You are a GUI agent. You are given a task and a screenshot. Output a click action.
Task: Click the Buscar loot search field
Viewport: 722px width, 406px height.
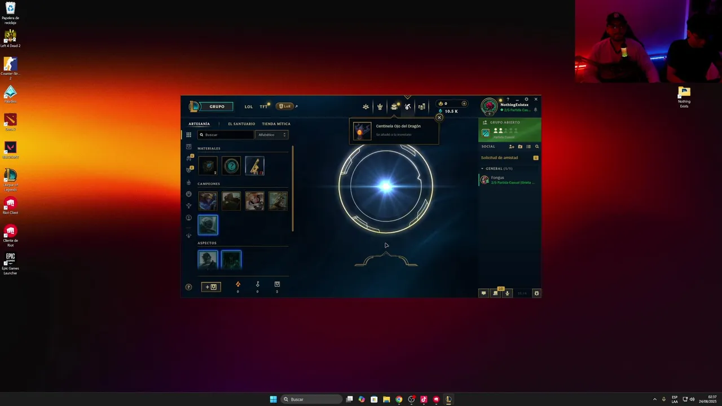226,135
